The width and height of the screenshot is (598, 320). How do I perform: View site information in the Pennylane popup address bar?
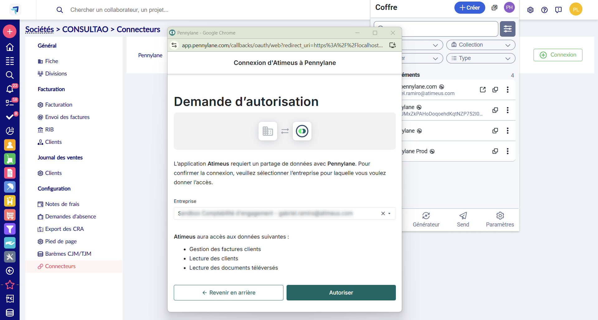[174, 45]
